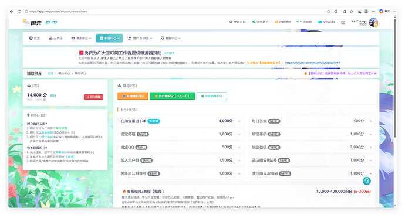Click the 10,000-400,000积分 reward text
405x215 pixels.
pos(334,192)
